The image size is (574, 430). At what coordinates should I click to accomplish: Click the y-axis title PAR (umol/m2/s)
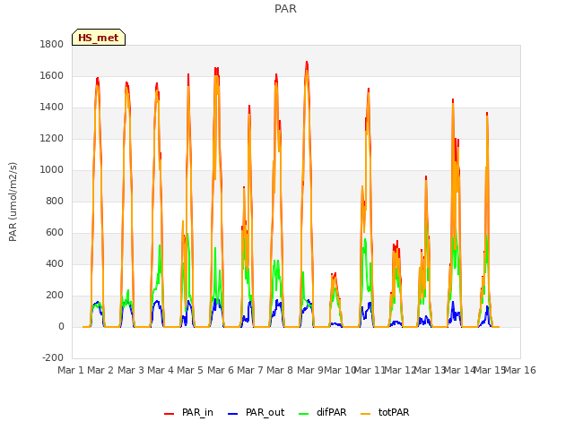point(13,202)
